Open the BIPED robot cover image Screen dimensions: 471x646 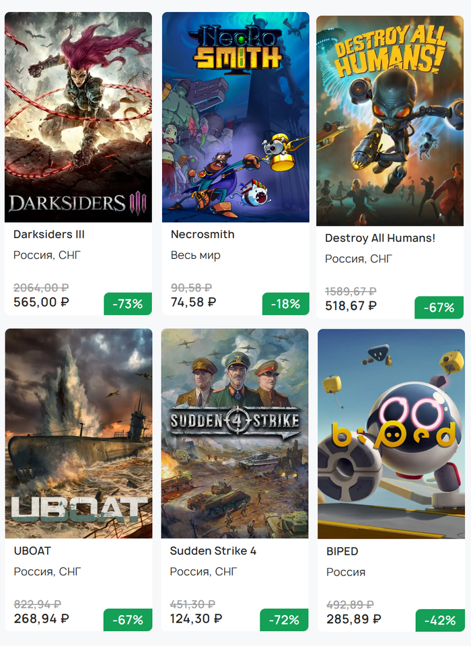click(391, 434)
